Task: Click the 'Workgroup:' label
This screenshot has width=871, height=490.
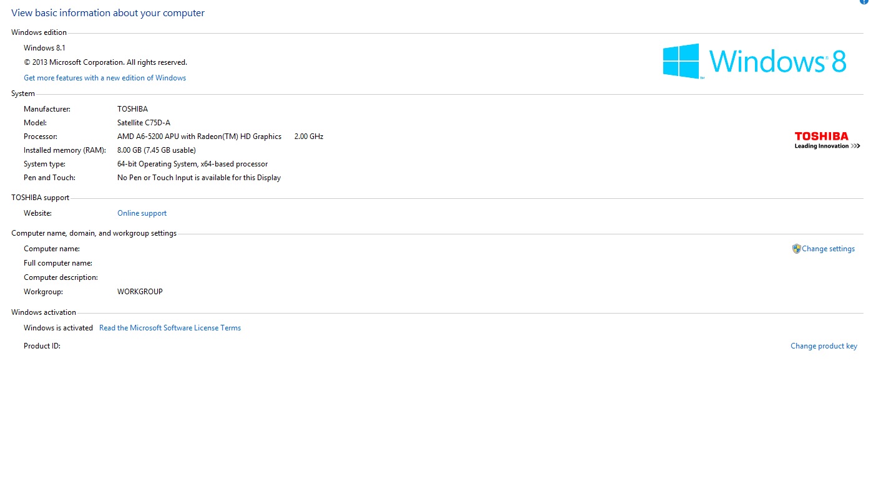Action: [43, 292]
